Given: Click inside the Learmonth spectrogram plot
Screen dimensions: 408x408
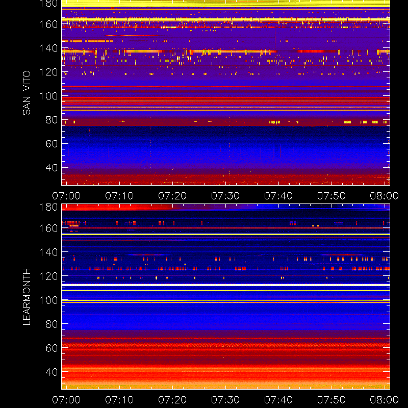Looking at the screenshot, I should pos(225,297).
